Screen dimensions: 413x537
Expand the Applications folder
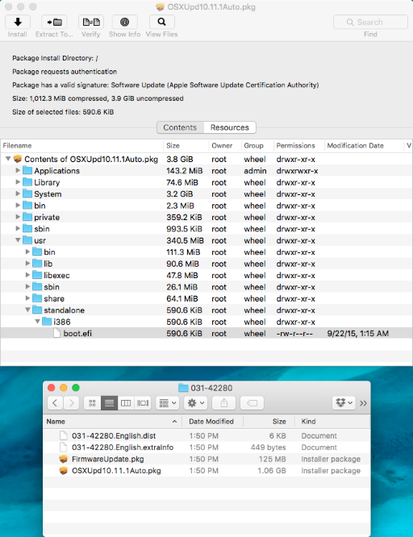(x=18, y=171)
